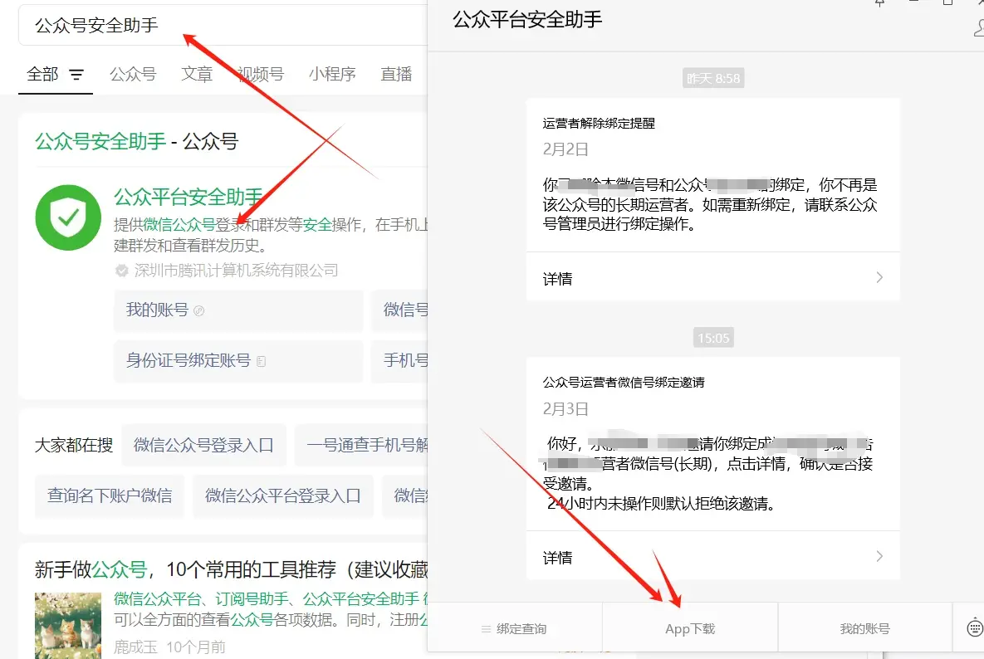Open the 公众平台安全助手 account result

188,197
